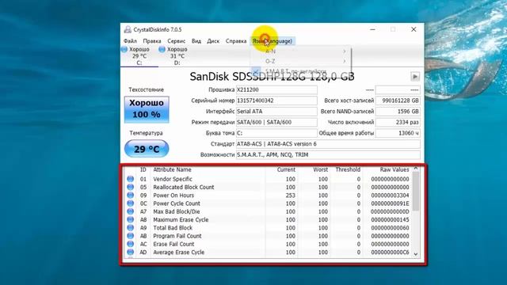This screenshot has height=285, width=507.
Task: Click the attribute list scrollbar thumb
Action: pos(416,191)
